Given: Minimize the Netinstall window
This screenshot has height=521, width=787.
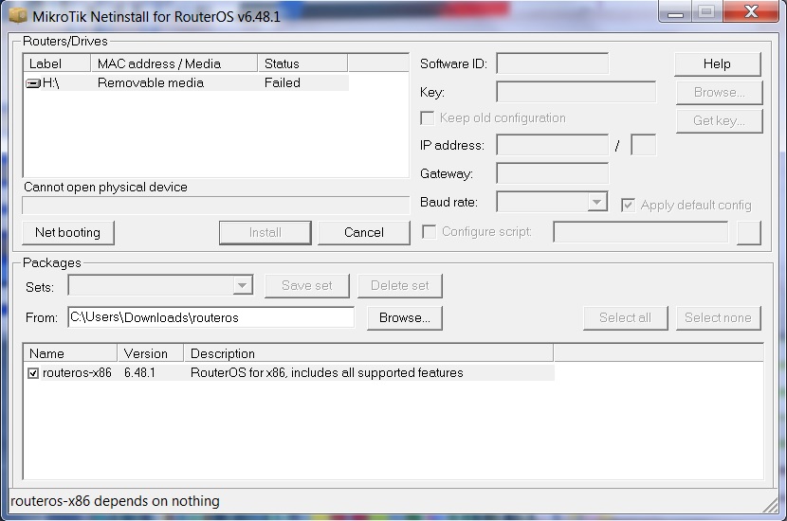Looking at the screenshot, I should tap(675, 12).
